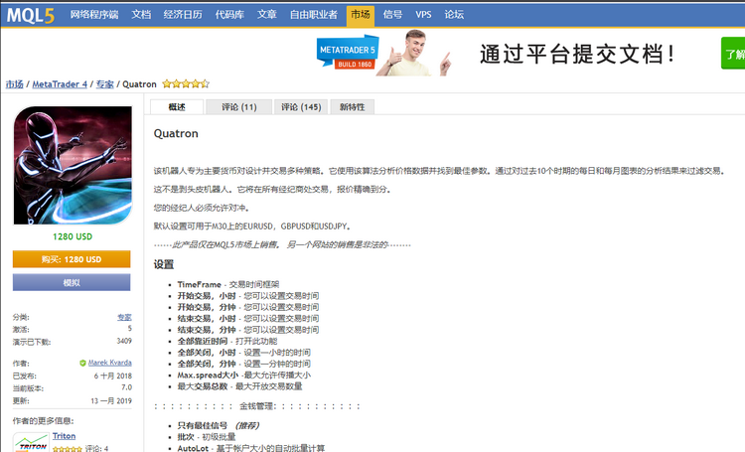
Task: Click the 全部靠近时间 setting line
Action: (x=227, y=342)
